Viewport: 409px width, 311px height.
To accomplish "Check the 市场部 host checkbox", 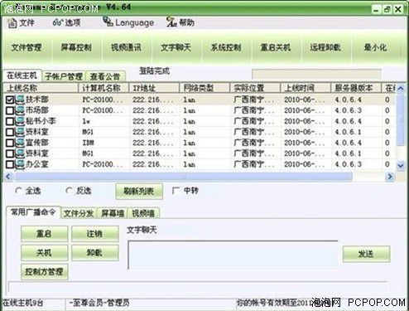I will point(10,110).
